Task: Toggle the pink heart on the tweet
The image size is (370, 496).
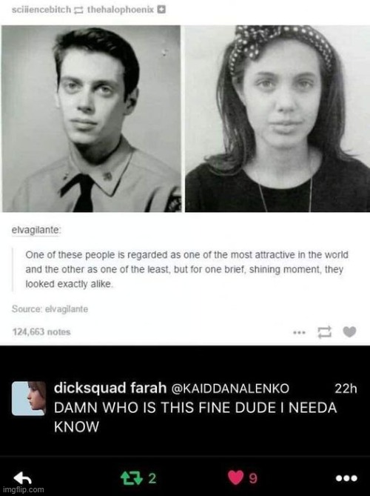Action: point(236,477)
